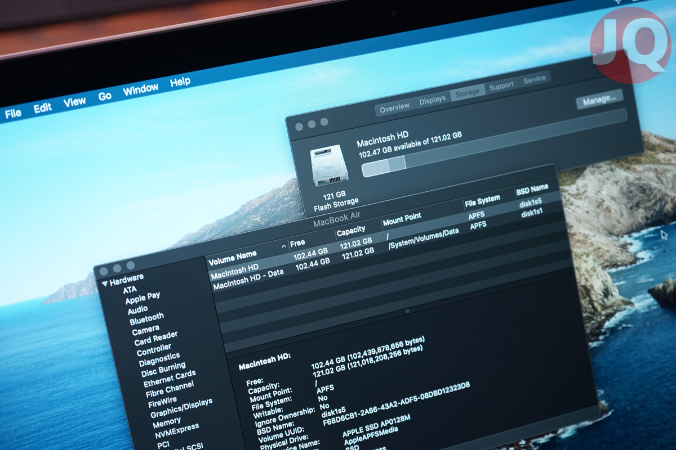
Task: Click the Mount Point column header
Action: pos(402,220)
